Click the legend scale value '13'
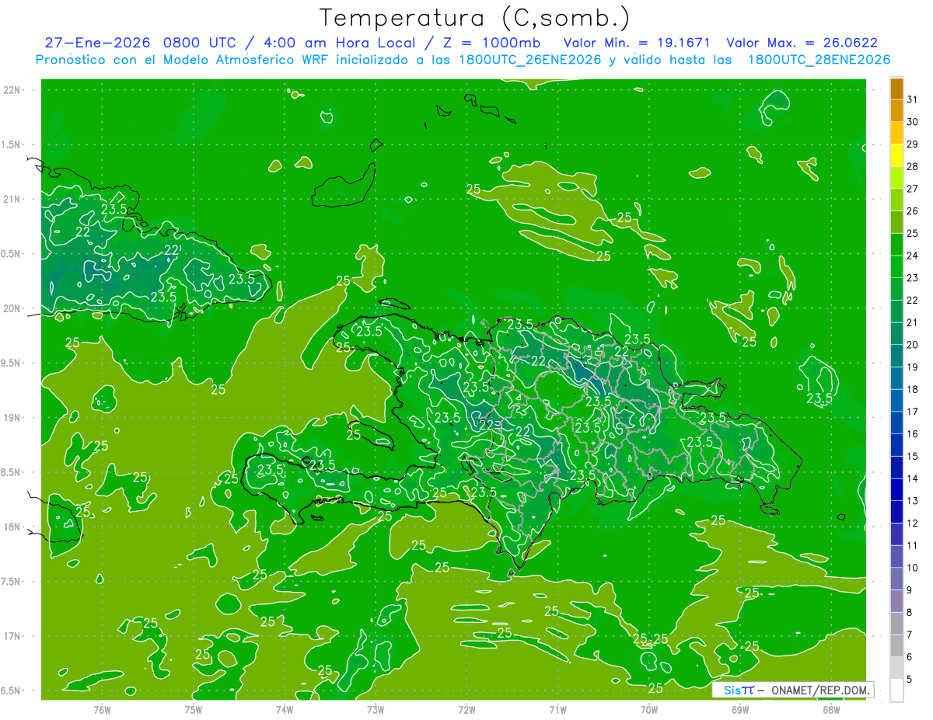 click(x=913, y=501)
